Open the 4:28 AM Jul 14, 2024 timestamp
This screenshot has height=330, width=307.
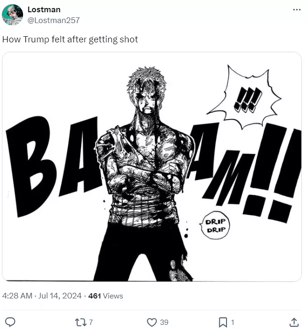[x=42, y=296]
